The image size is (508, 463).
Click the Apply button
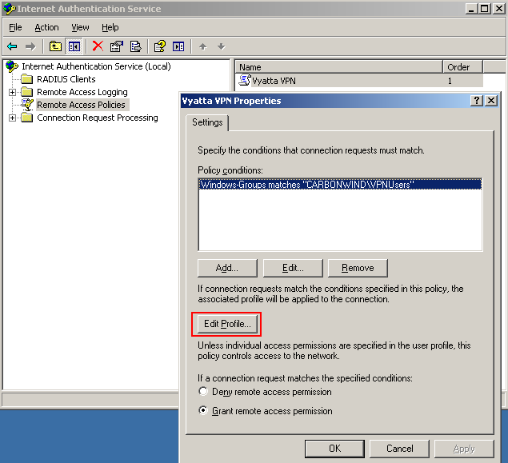[x=464, y=449]
